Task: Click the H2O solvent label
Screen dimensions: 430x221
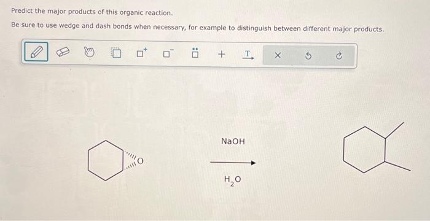Action: coord(233,180)
